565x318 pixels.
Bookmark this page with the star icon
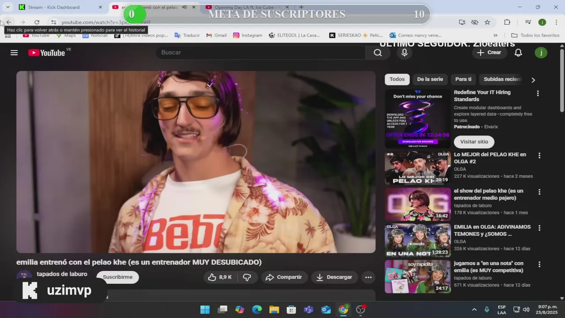point(487,22)
